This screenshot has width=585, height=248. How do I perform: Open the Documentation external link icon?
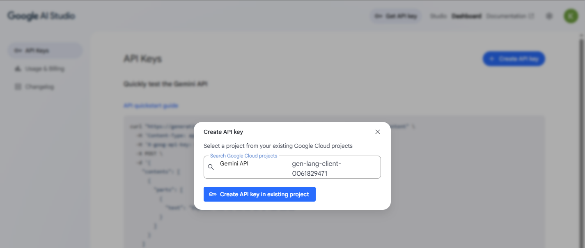click(x=531, y=16)
